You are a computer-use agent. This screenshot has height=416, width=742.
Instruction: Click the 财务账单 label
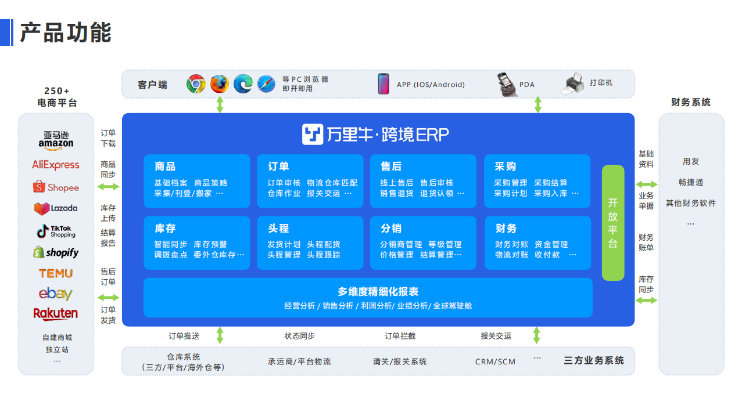(646, 243)
